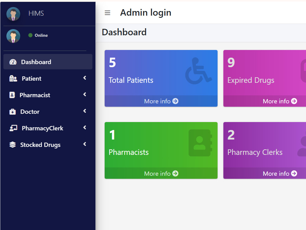Open More info for Pharmacy Clerks

pyautogui.click(x=265, y=173)
